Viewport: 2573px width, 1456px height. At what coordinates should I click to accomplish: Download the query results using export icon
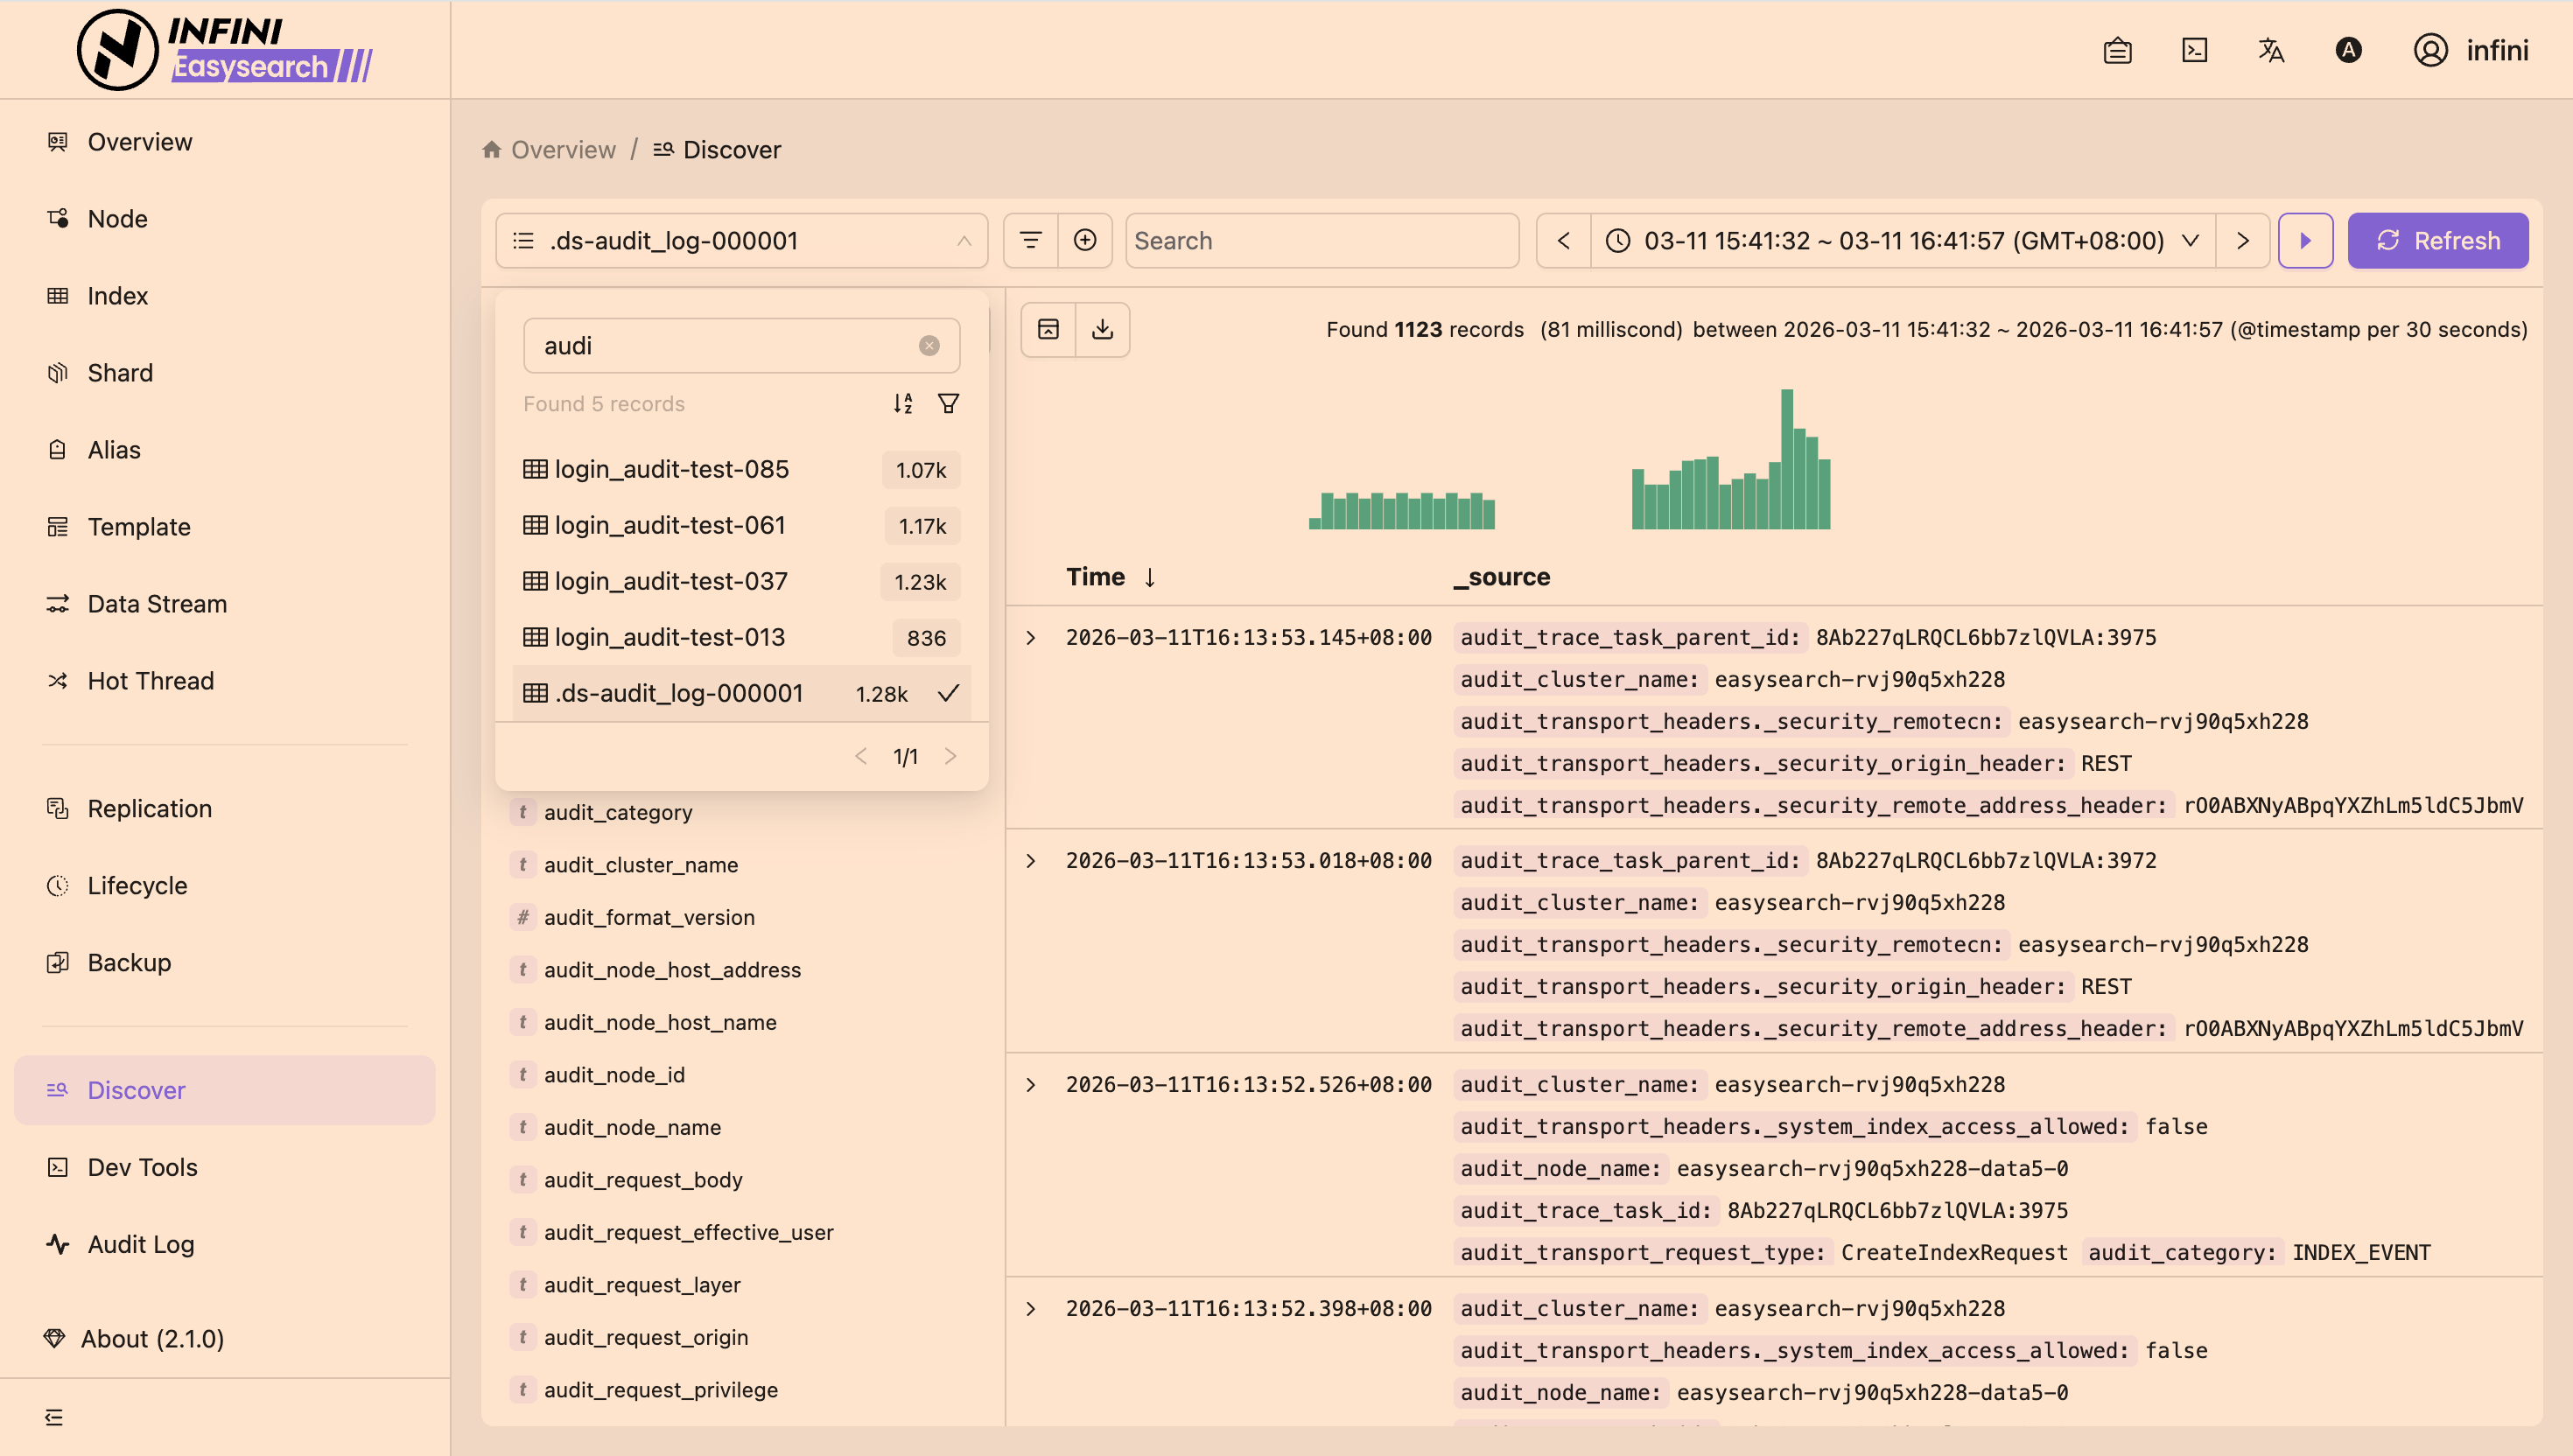1104,329
